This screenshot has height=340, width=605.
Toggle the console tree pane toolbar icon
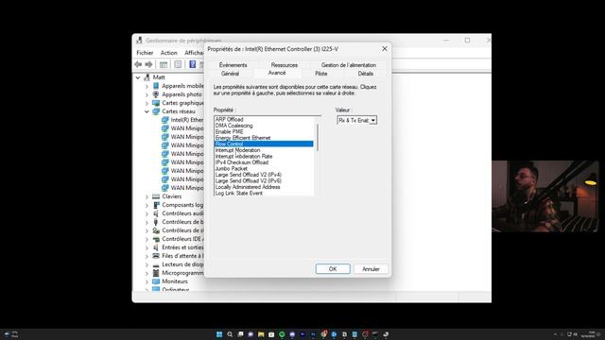coord(164,64)
